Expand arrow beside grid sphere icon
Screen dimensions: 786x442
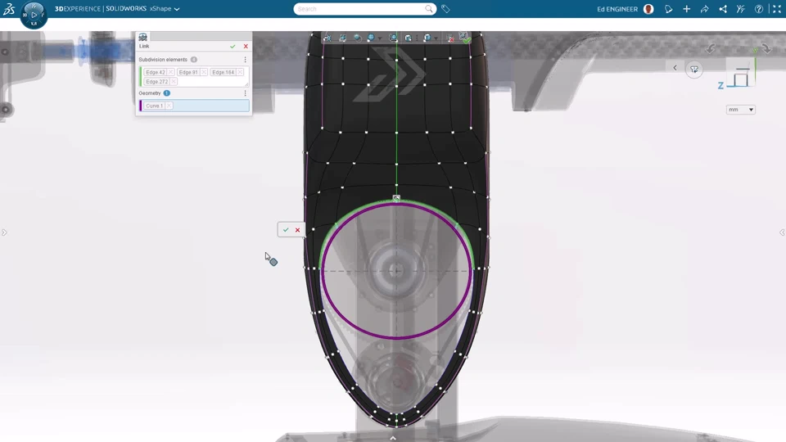pyautogui.click(x=380, y=38)
